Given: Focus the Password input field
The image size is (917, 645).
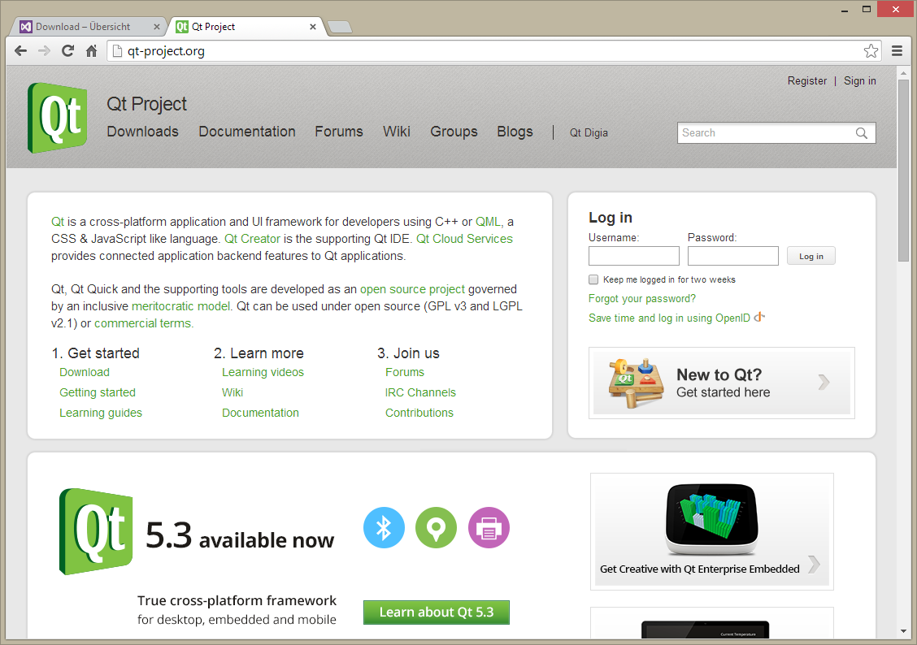Looking at the screenshot, I should (732, 256).
